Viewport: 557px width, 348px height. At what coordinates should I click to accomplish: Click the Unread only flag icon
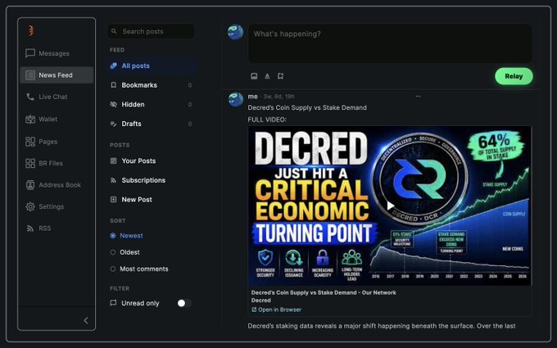pyautogui.click(x=113, y=303)
